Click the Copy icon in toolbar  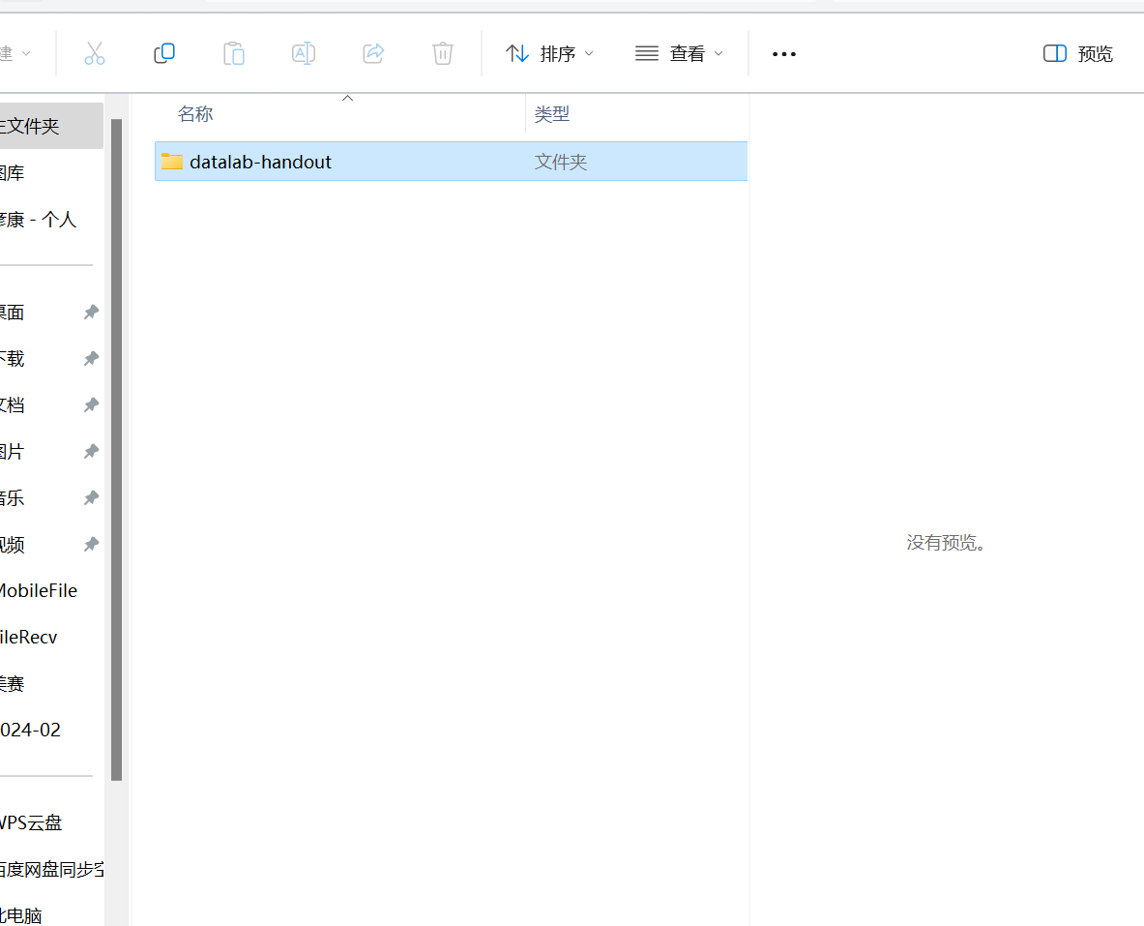click(x=164, y=53)
